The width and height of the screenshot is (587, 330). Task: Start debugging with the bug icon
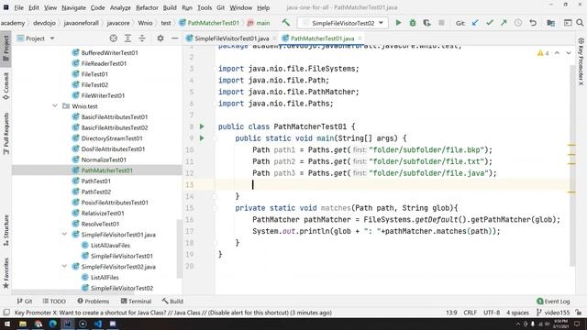[x=413, y=23]
